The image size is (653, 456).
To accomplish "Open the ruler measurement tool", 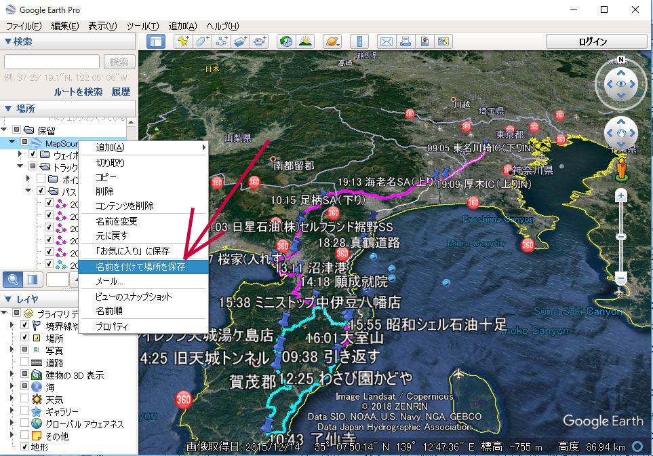I will click(359, 41).
